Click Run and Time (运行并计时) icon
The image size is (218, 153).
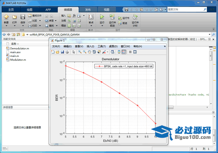[135, 17]
